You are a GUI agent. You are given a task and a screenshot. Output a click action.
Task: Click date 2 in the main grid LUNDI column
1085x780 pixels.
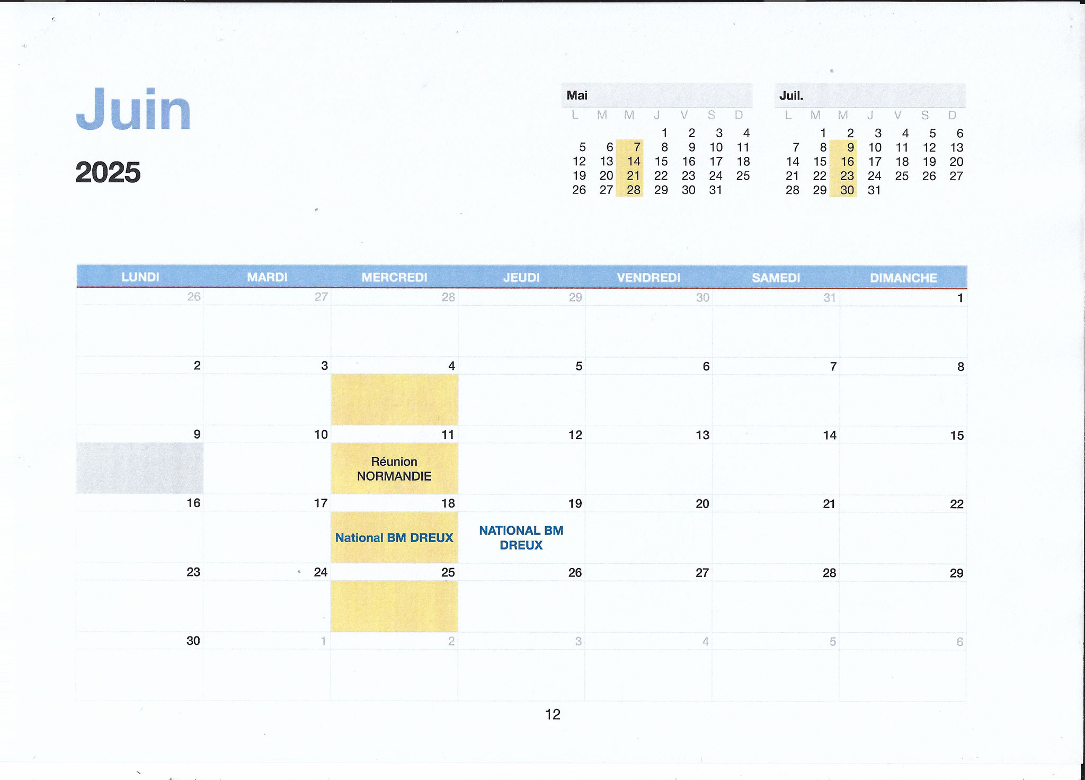tap(197, 366)
